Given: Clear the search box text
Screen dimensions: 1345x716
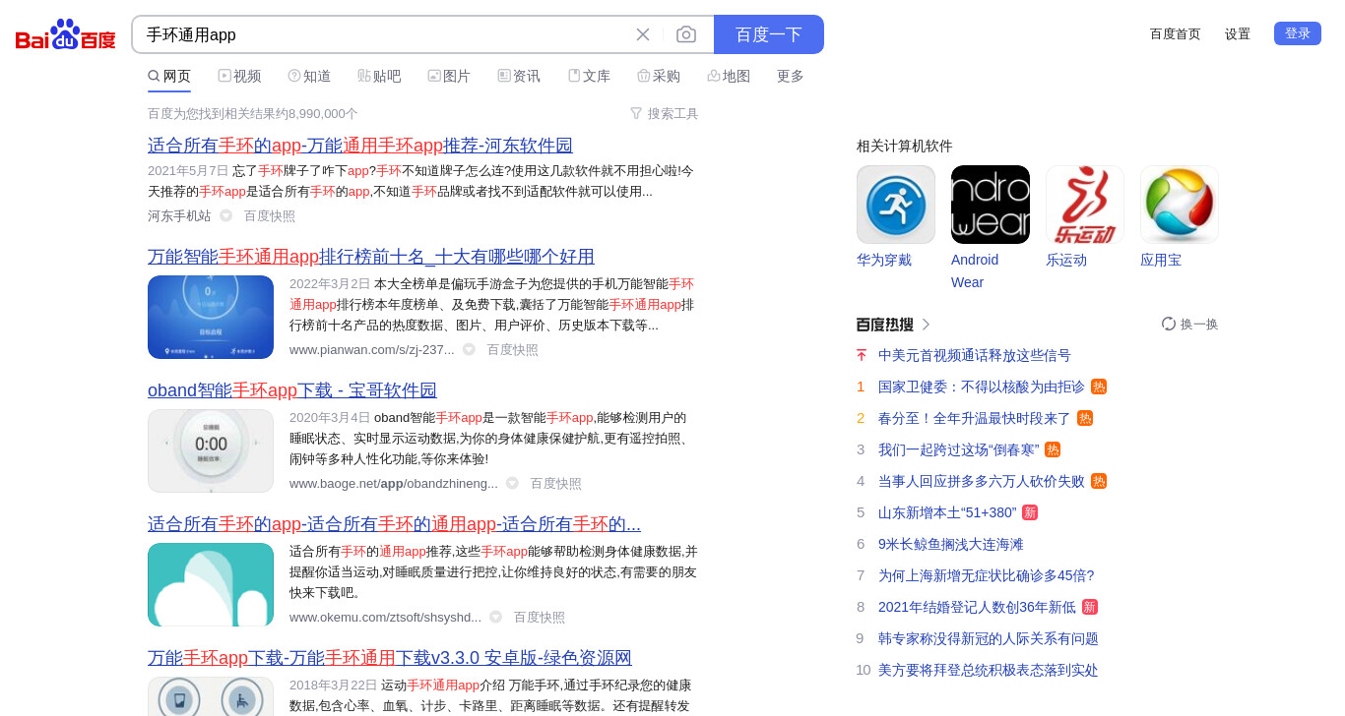Looking at the screenshot, I should [643, 34].
